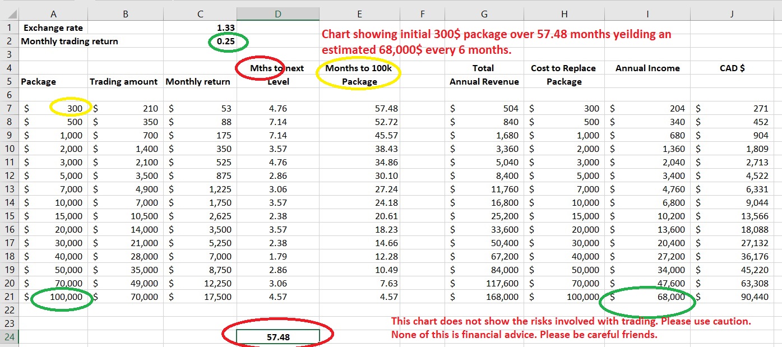The width and height of the screenshot is (782, 347).
Task: Select row 7 header
Action: [x=9, y=108]
